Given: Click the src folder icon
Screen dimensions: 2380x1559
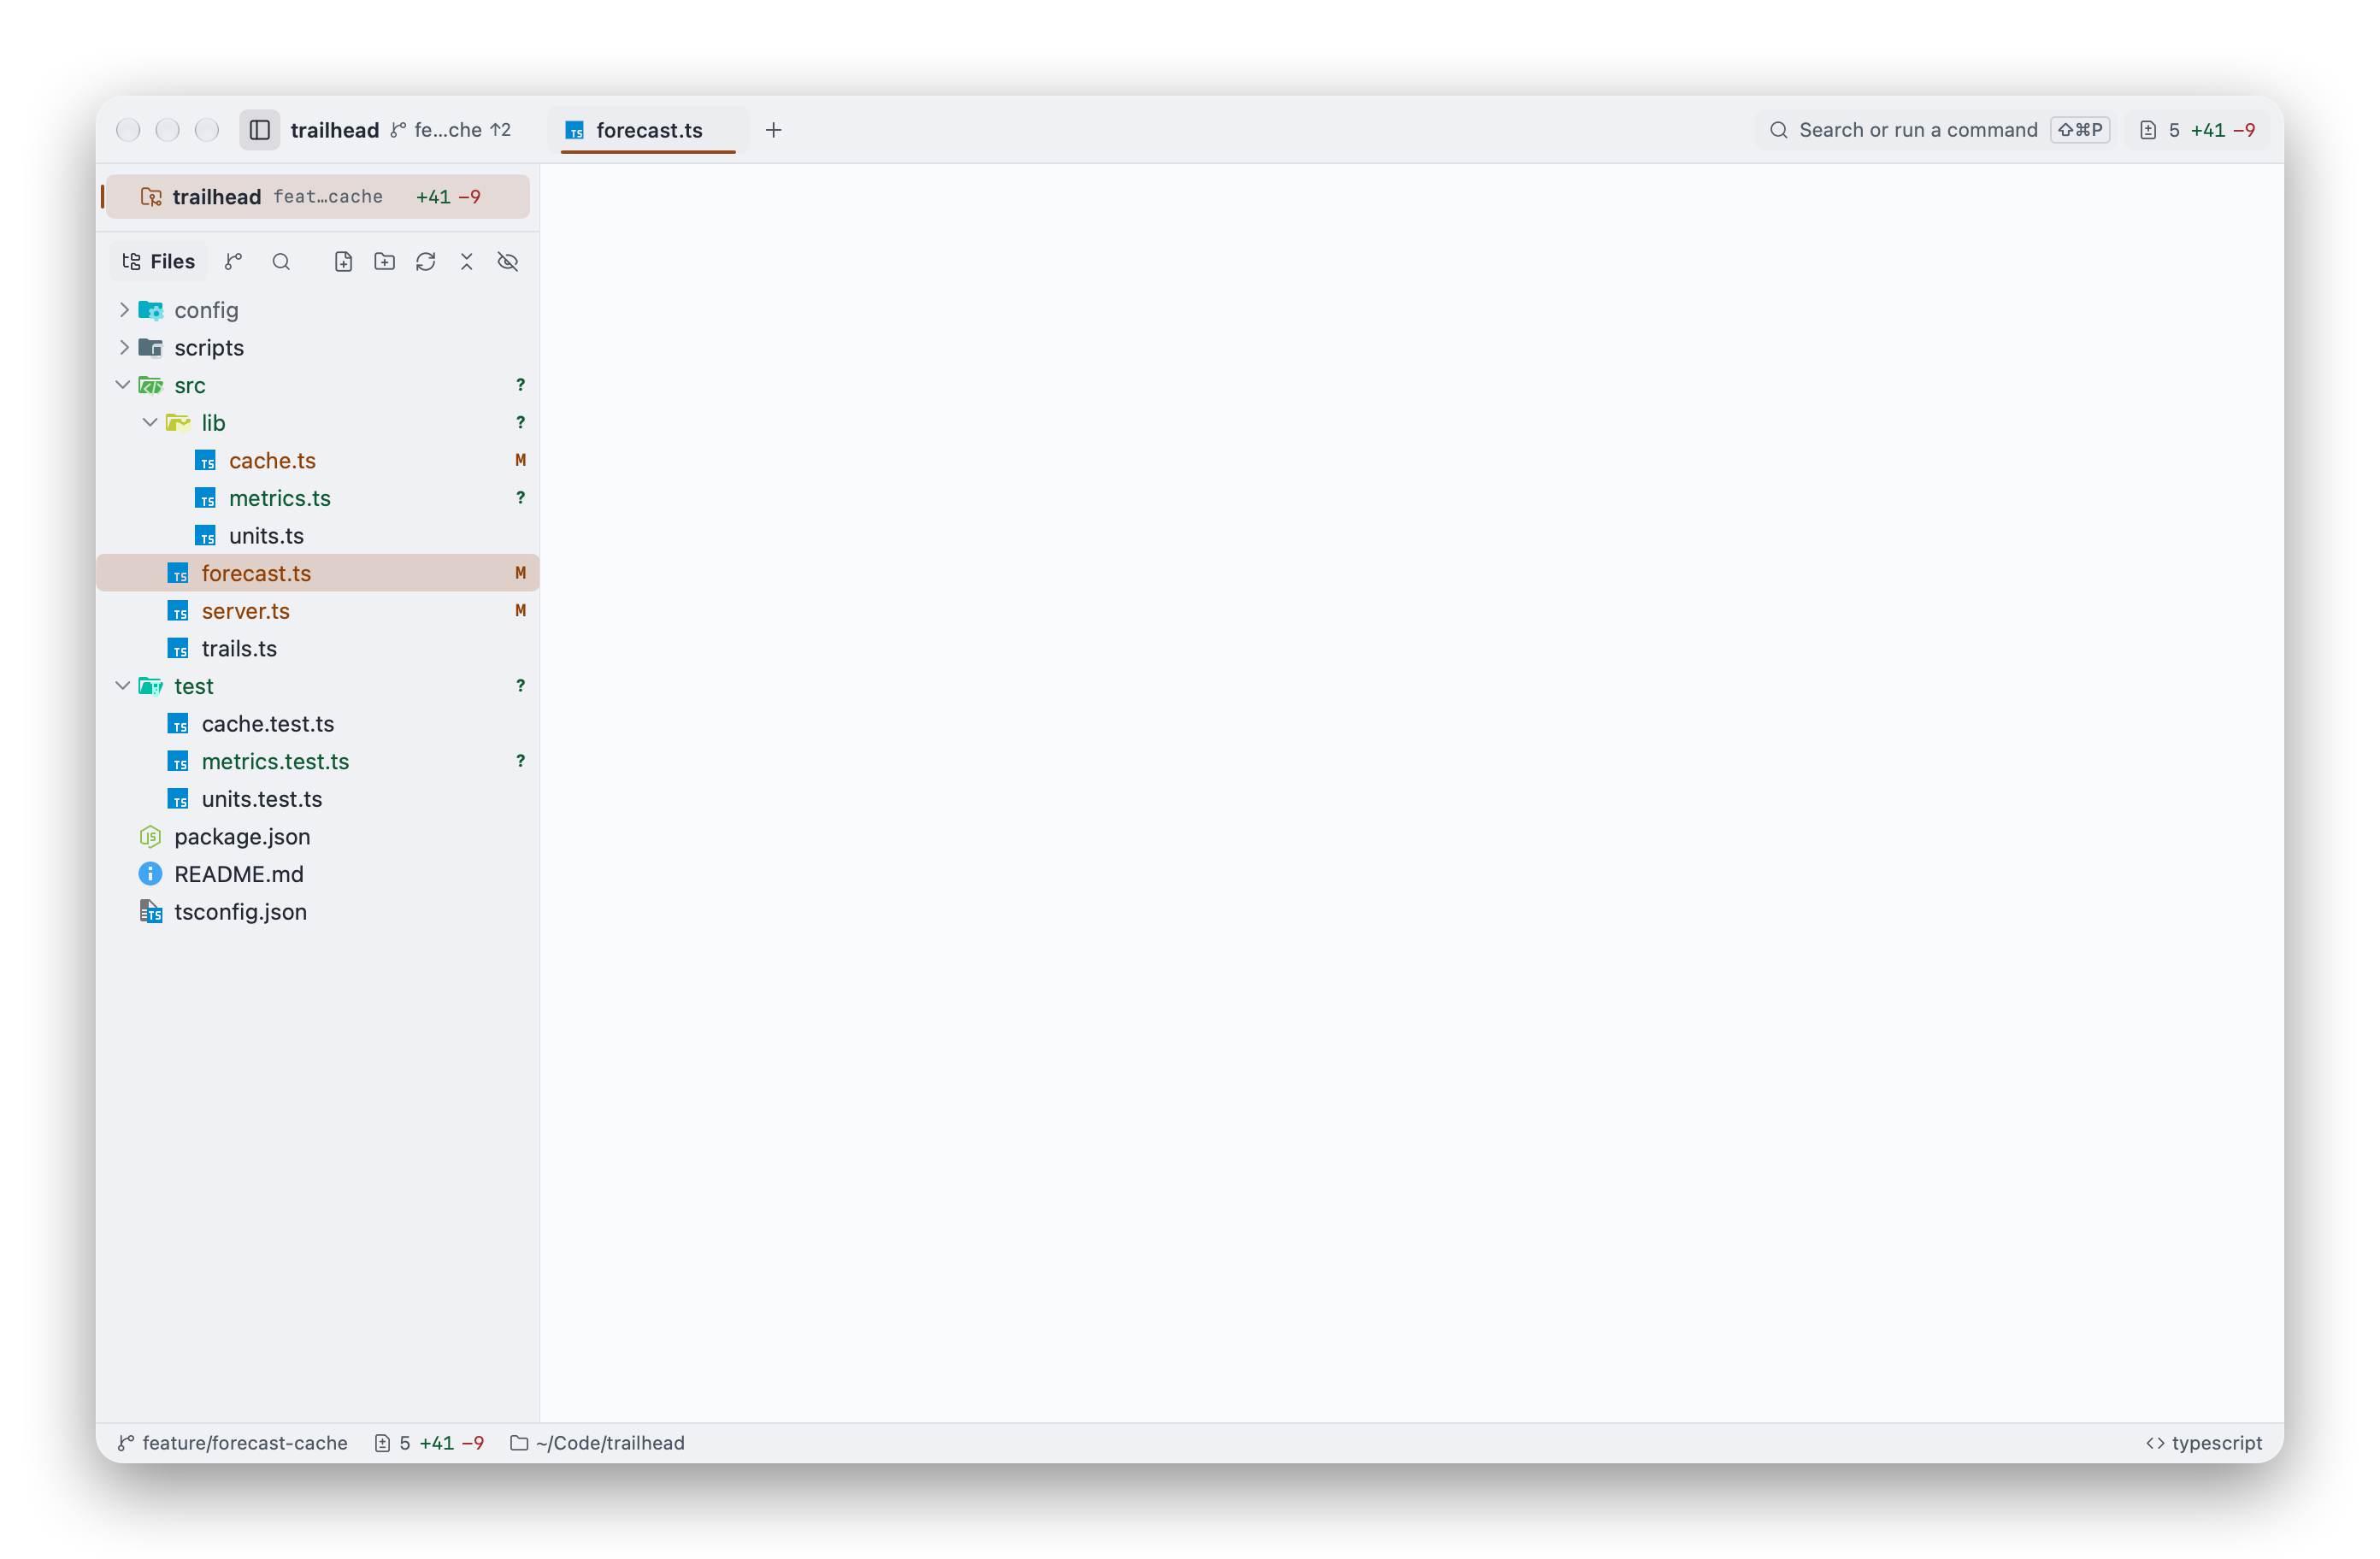Looking at the screenshot, I should click(x=151, y=385).
